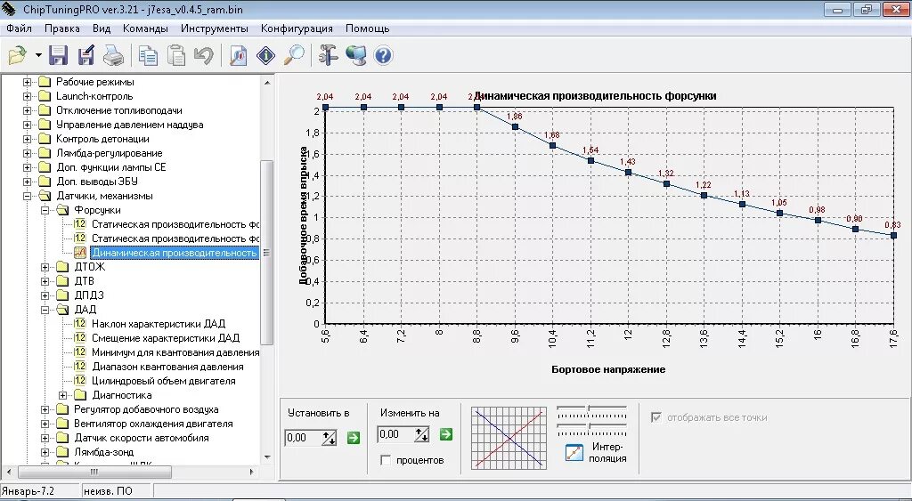Print with the printer icon
The image size is (912, 501).
(x=113, y=56)
